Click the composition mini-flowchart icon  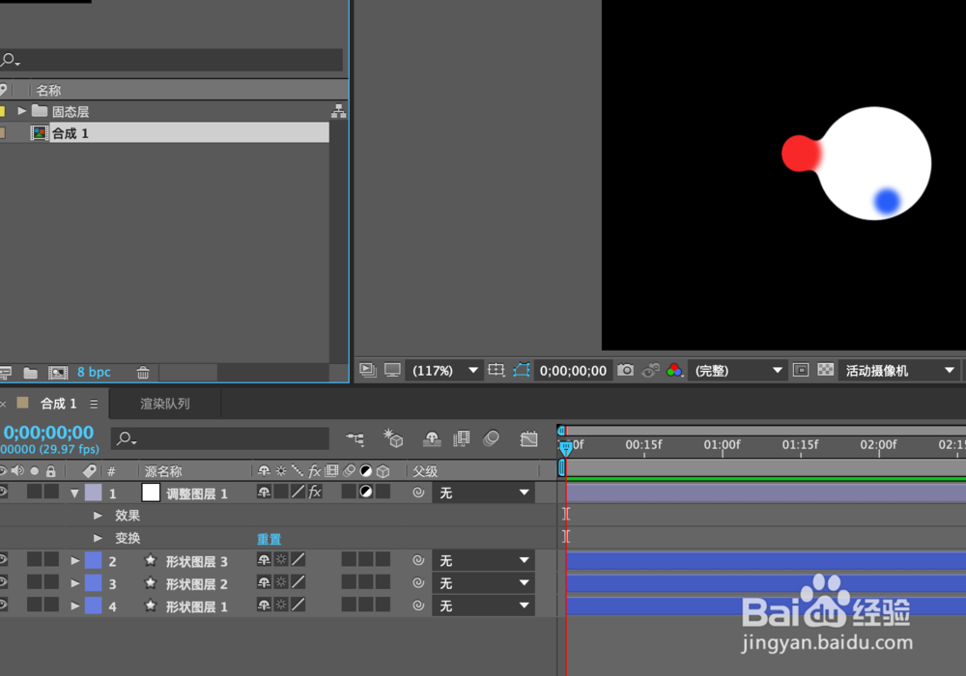tap(355, 439)
